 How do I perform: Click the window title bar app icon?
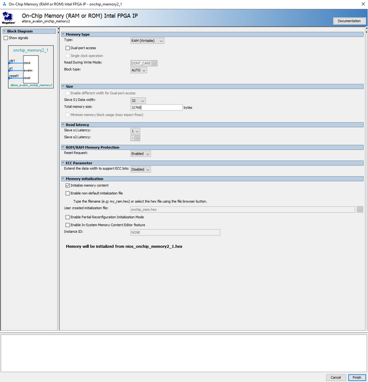4,4
